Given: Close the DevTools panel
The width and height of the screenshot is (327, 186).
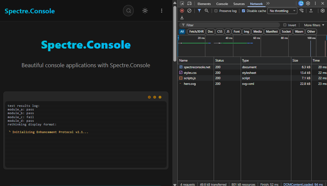Looking at the screenshot, I should click(323, 3).
